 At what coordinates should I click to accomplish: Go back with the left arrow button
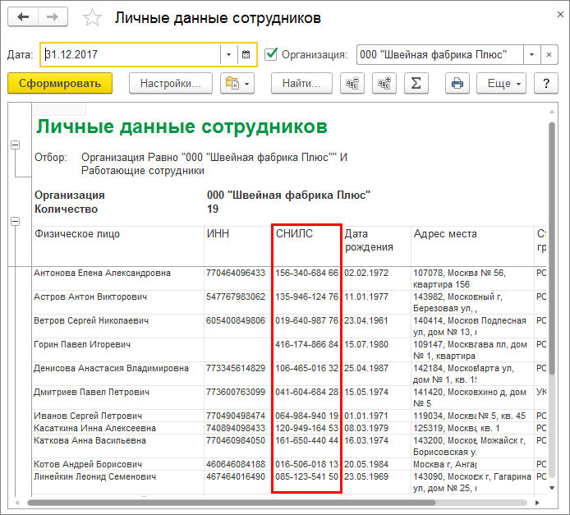[23, 17]
